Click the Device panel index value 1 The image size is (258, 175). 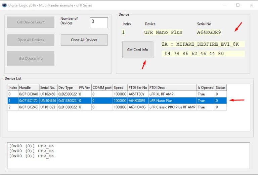pos(123,32)
